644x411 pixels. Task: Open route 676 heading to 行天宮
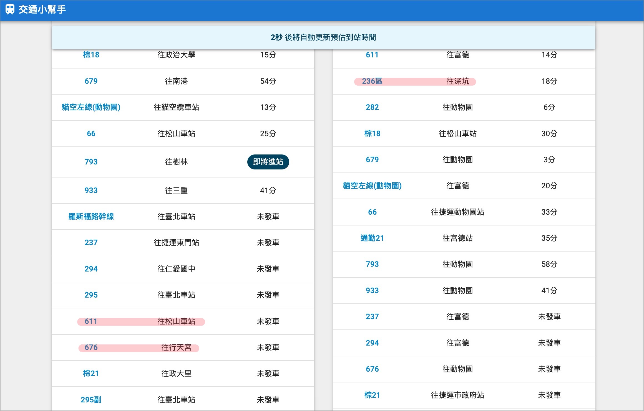[x=91, y=347]
